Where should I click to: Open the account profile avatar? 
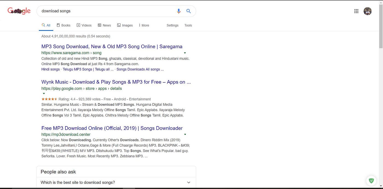(367, 11)
